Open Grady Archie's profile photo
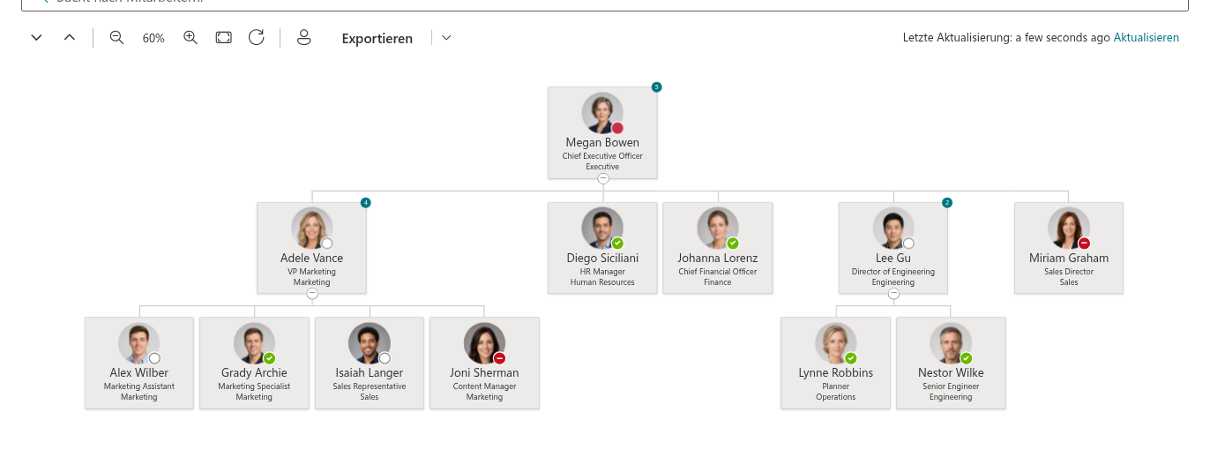 click(x=254, y=343)
